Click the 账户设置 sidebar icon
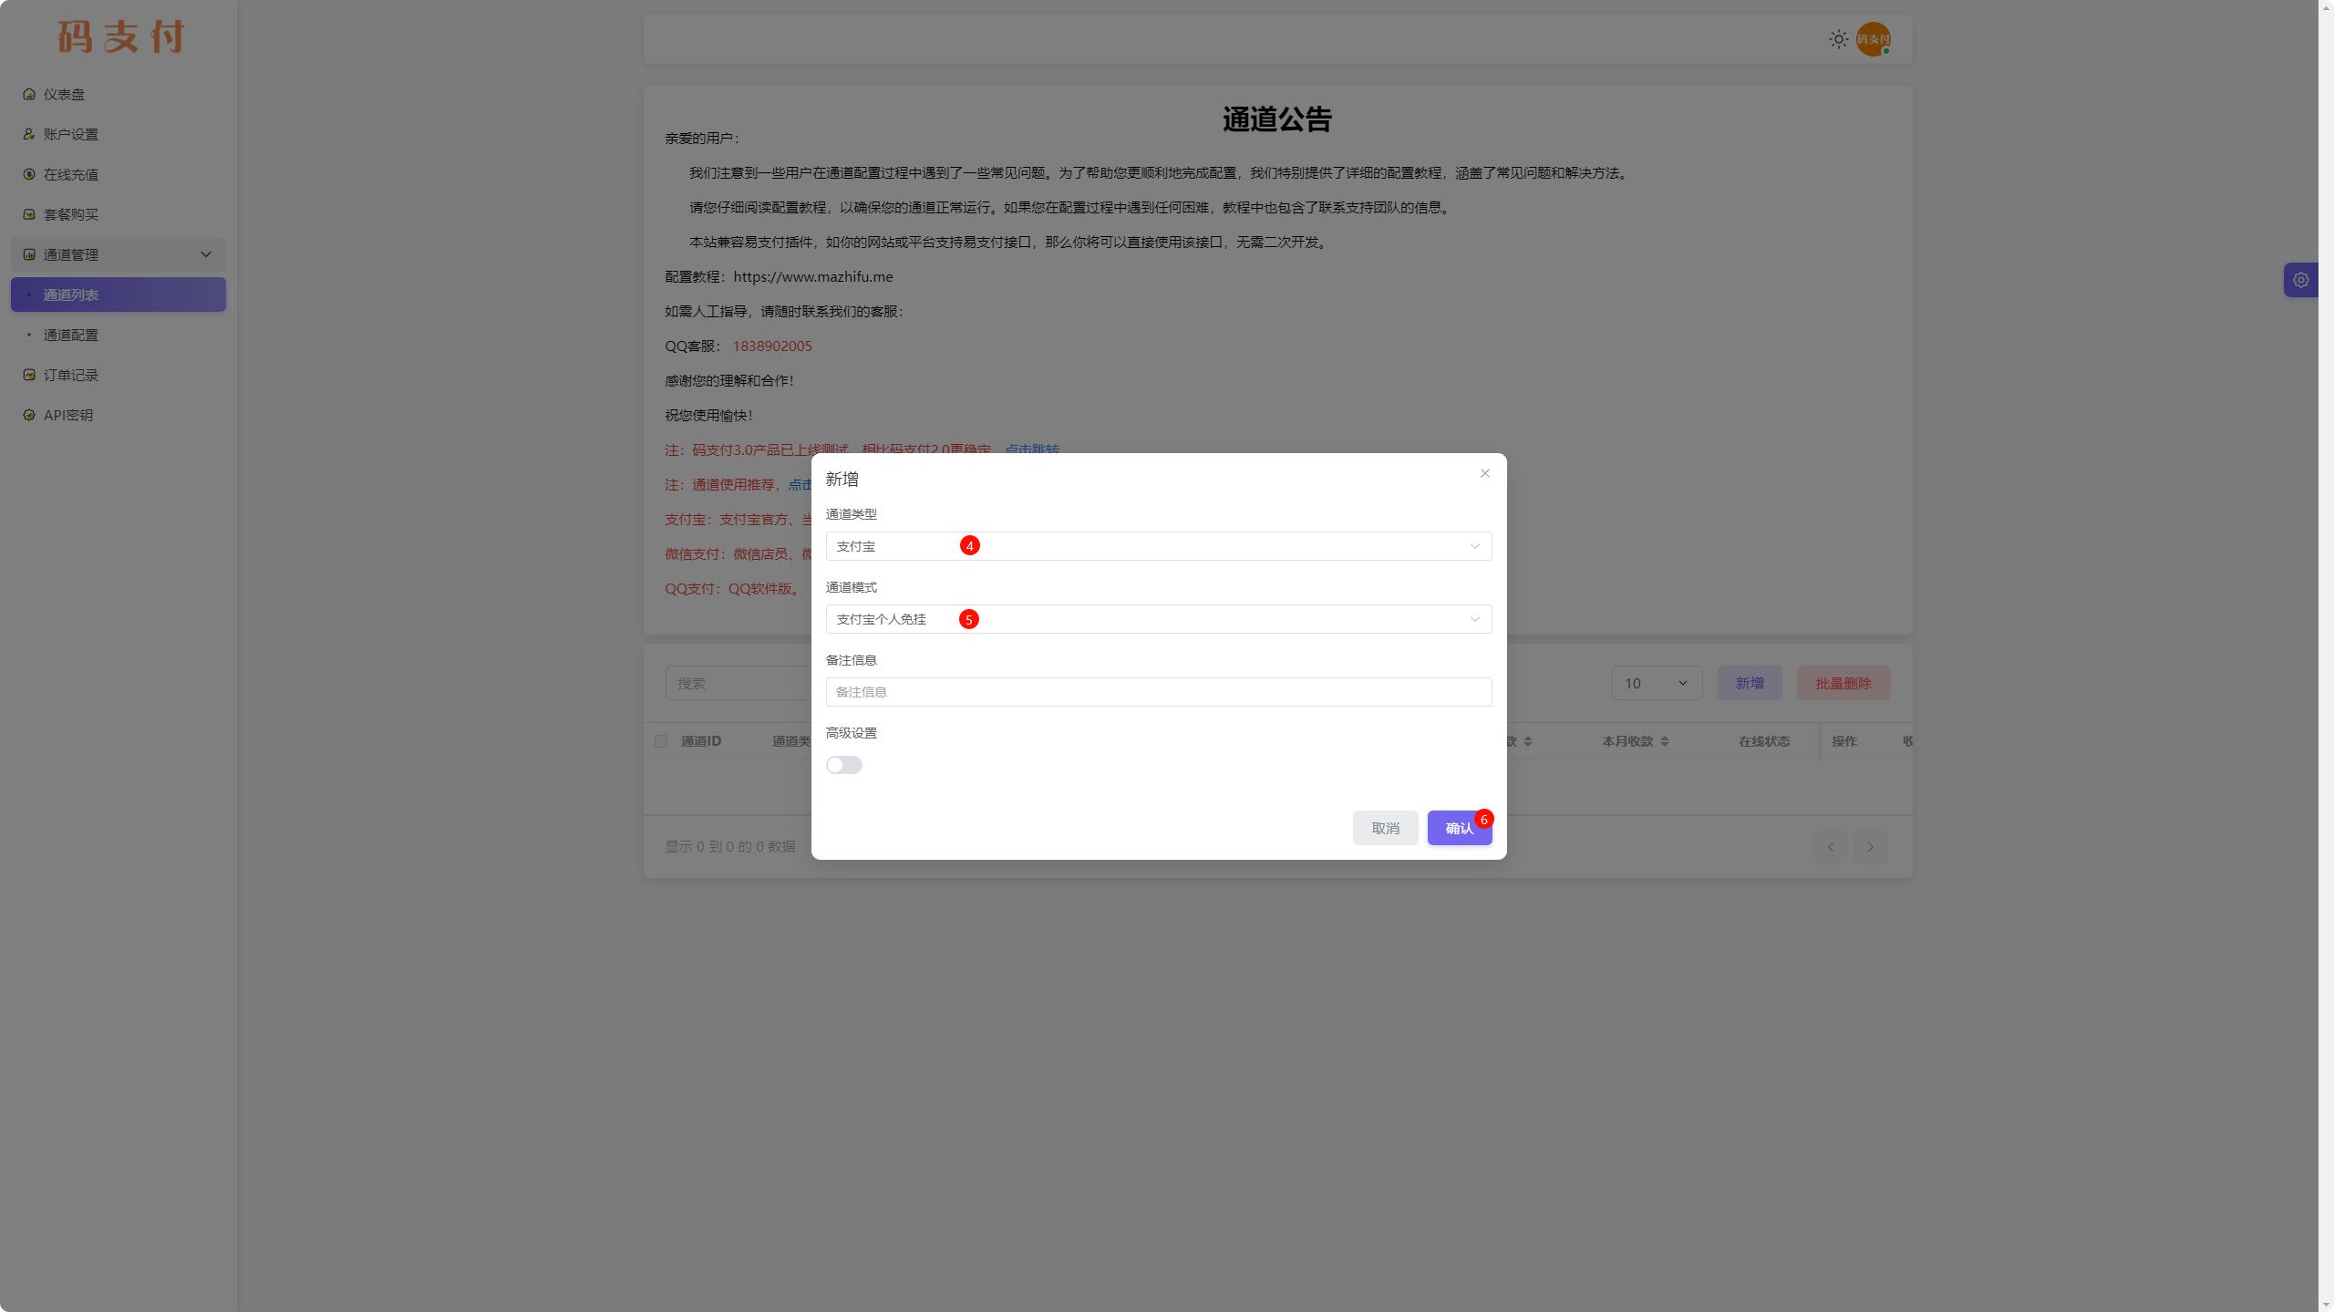2334x1312 pixels. pyautogui.click(x=29, y=134)
